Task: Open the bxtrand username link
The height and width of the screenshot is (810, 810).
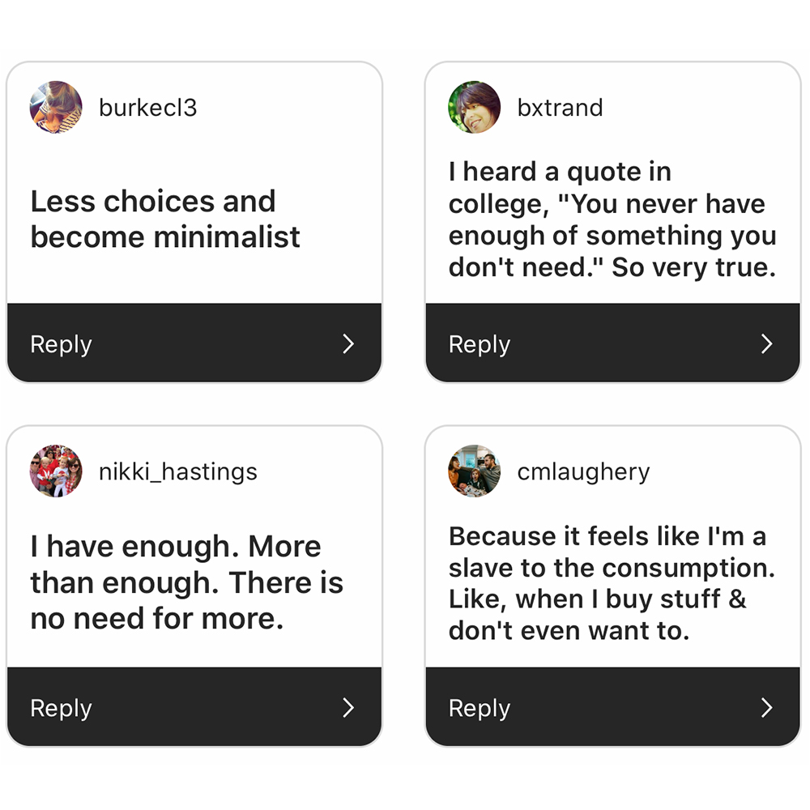Action: 560,108
